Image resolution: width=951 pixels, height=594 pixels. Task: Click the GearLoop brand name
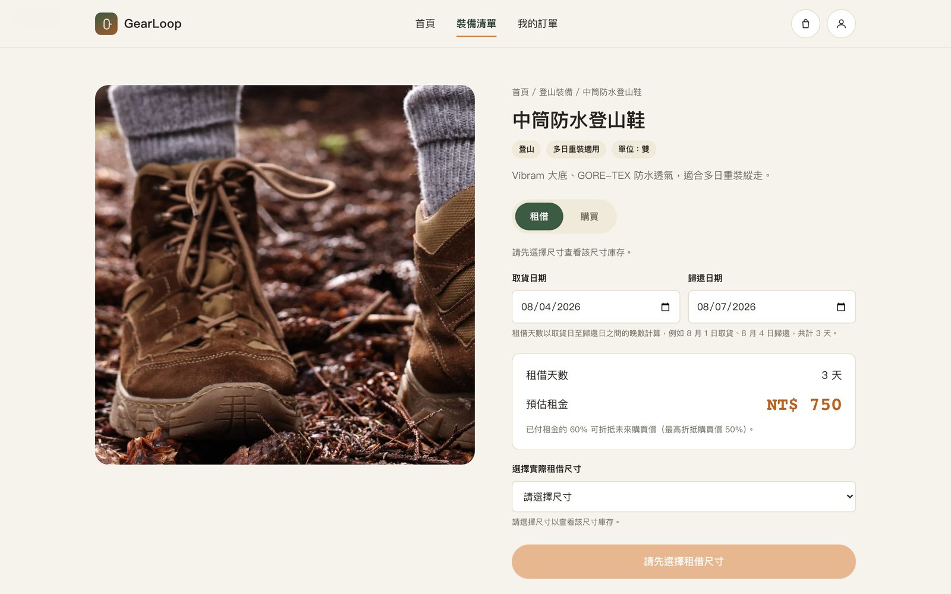click(x=153, y=24)
